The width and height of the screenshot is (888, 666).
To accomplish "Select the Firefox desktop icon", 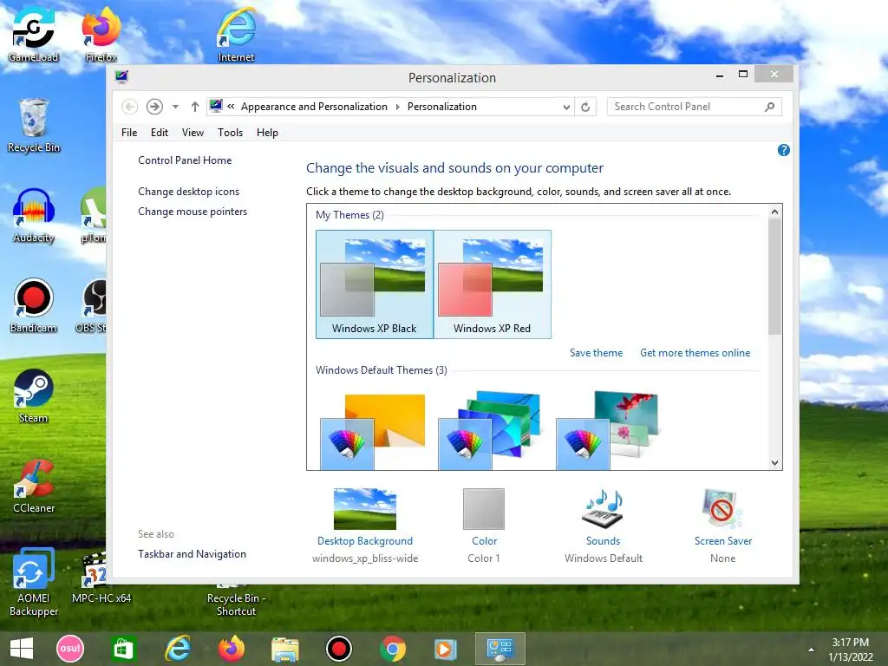I will tap(101, 33).
